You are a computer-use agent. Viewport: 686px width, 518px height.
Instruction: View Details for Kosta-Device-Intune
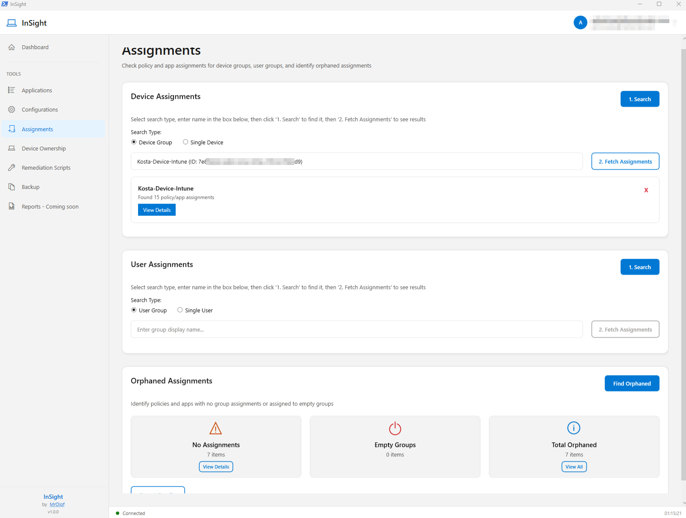coord(157,210)
